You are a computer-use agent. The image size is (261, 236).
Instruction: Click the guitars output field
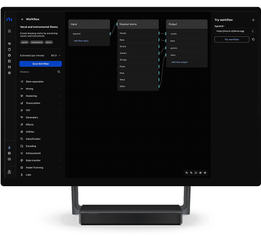[187, 48]
